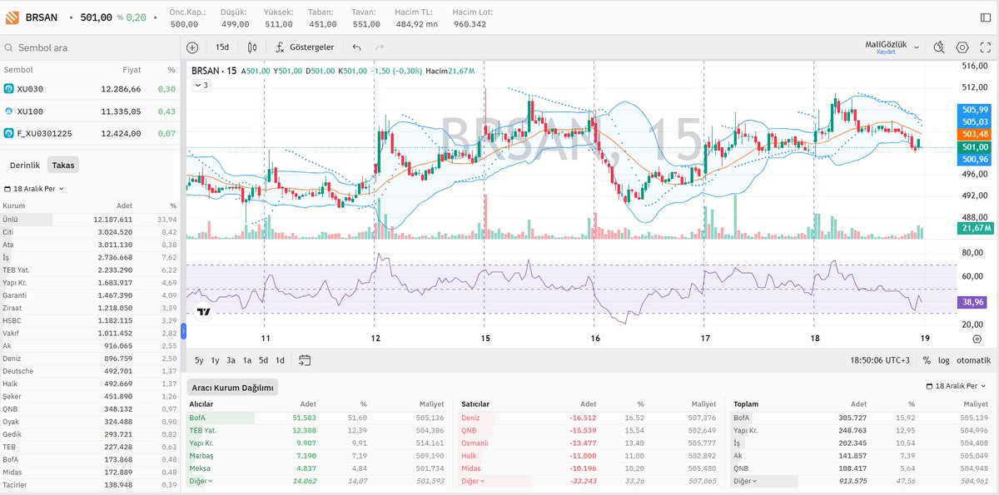
Task: Undo the last chart action
Action: 357,47
